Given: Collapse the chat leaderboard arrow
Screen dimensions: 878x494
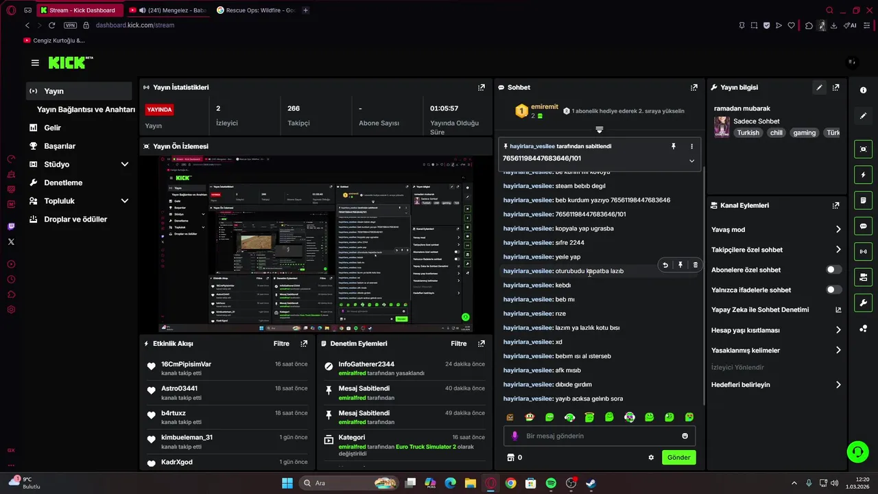Looking at the screenshot, I should pyautogui.click(x=600, y=129).
